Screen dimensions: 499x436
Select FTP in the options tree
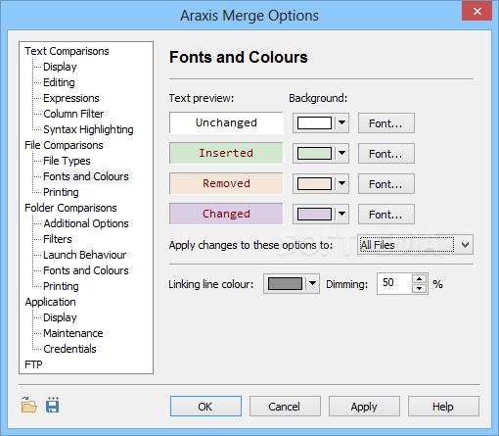(33, 364)
